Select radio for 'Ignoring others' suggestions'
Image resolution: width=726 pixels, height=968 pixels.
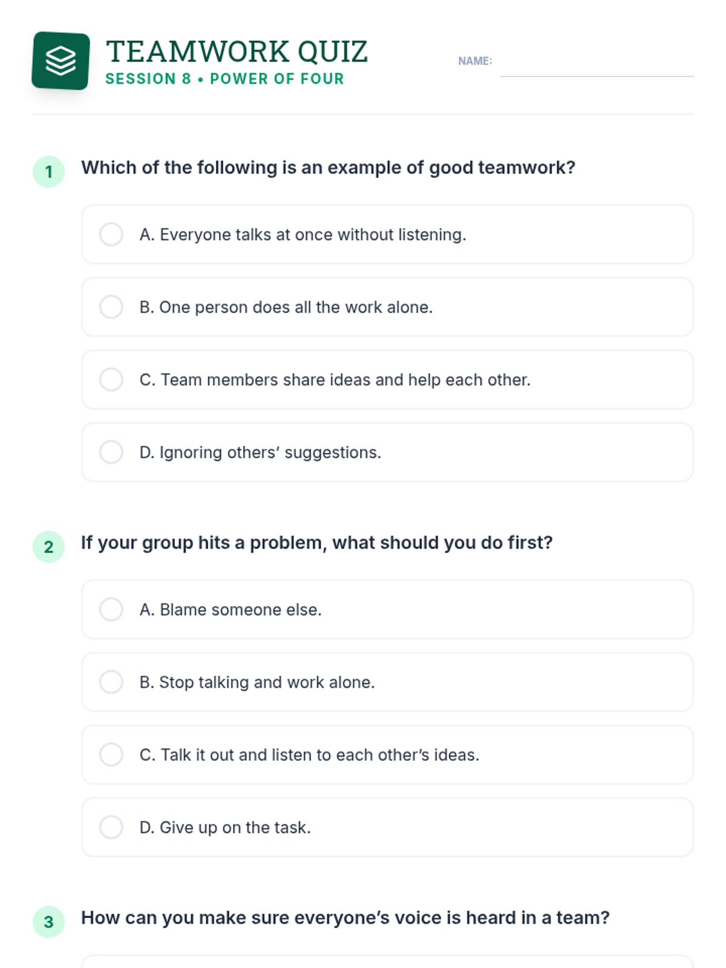point(111,452)
